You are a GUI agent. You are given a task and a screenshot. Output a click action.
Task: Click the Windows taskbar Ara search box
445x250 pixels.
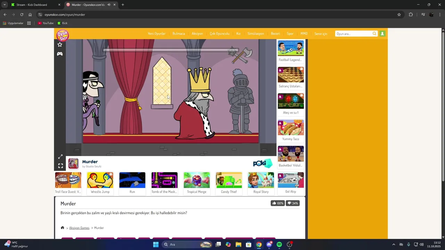pos(188,244)
